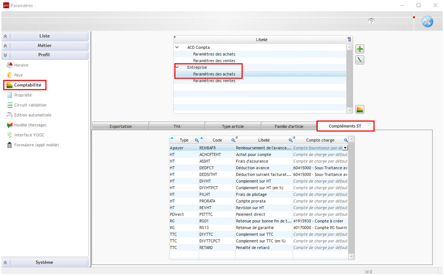The height and width of the screenshot is (276, 444).
Task: Click the Type column header to sort
Action: tap(184, 140)
